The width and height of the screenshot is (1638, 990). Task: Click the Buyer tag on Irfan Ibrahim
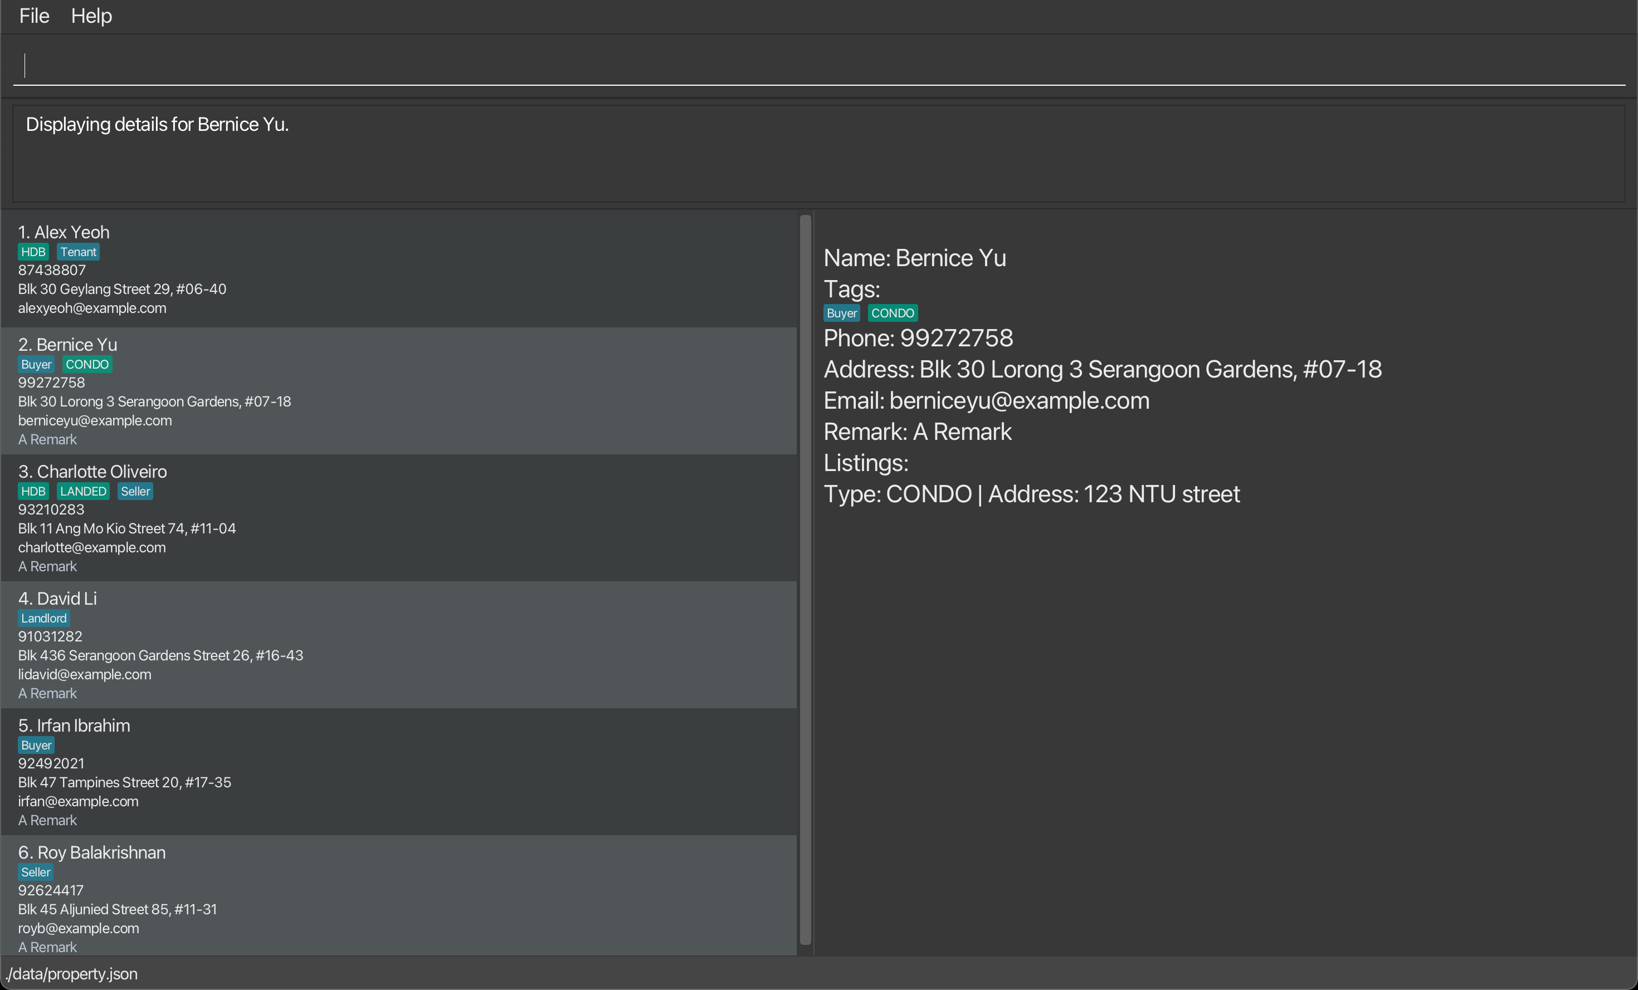pos(36,745)
